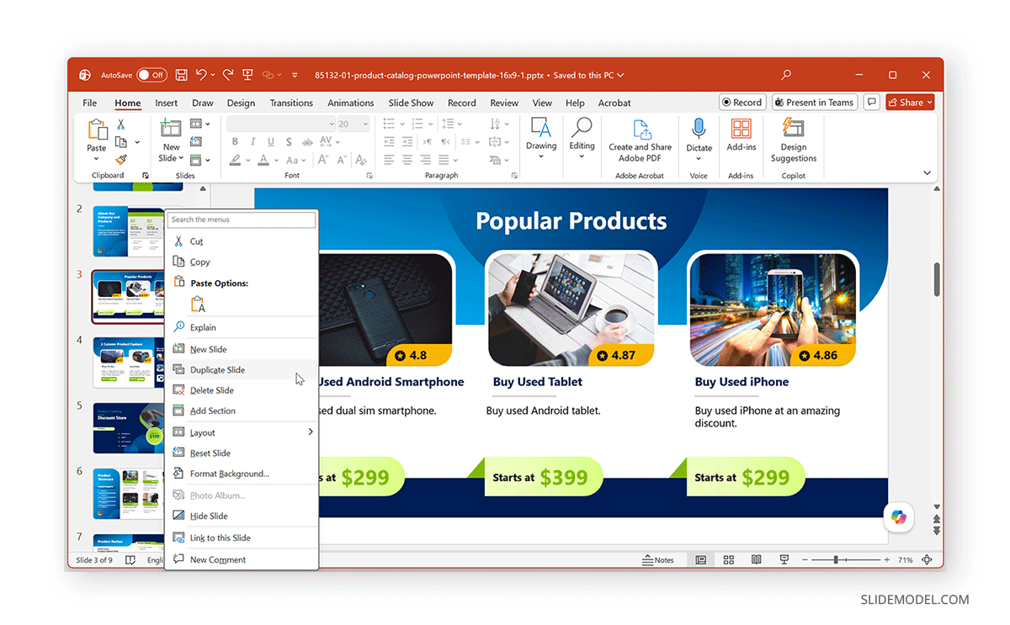Image resolution: width=1010 pixels, height=625 pixels.
Task: Open Change Case Aa dropdown
Action: pos(296,160)
